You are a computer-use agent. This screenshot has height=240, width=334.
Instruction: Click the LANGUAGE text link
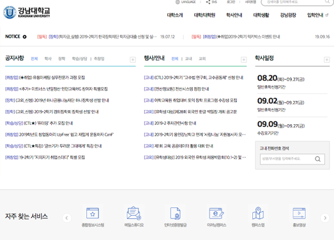coord(188,2)
